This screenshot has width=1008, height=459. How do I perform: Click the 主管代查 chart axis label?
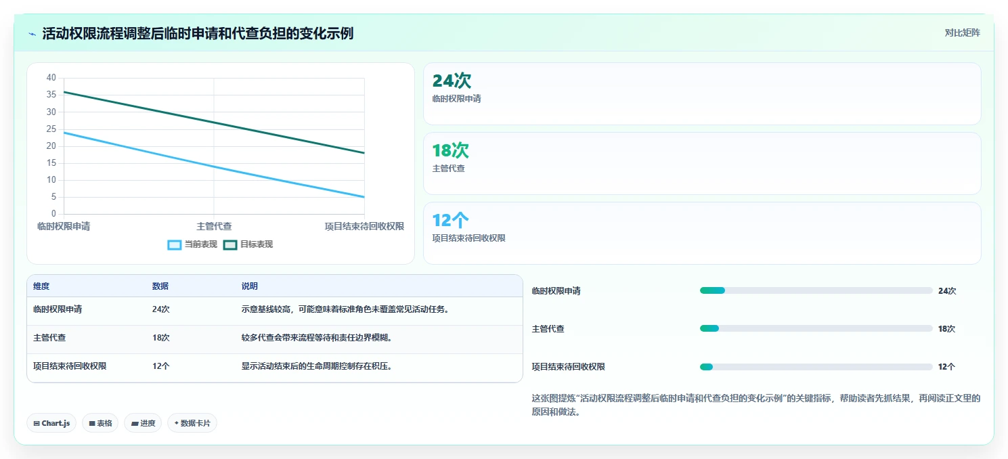click(214, 226)
